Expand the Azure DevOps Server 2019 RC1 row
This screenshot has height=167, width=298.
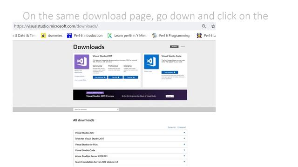pyautogui.click(x=130, y=156)
